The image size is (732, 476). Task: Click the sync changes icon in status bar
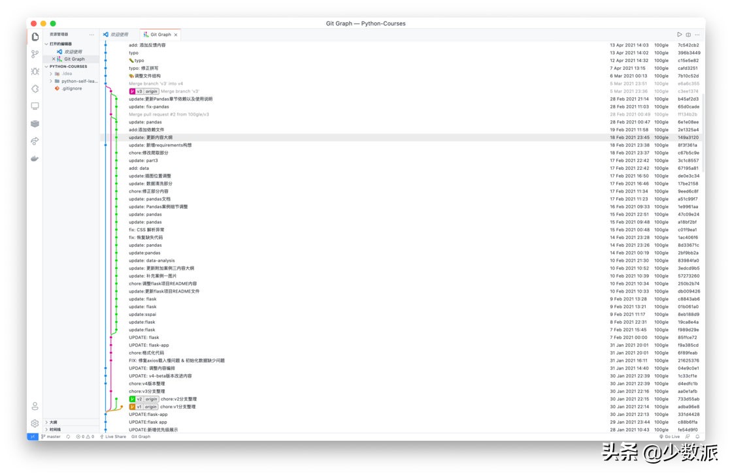pos(68,437)
